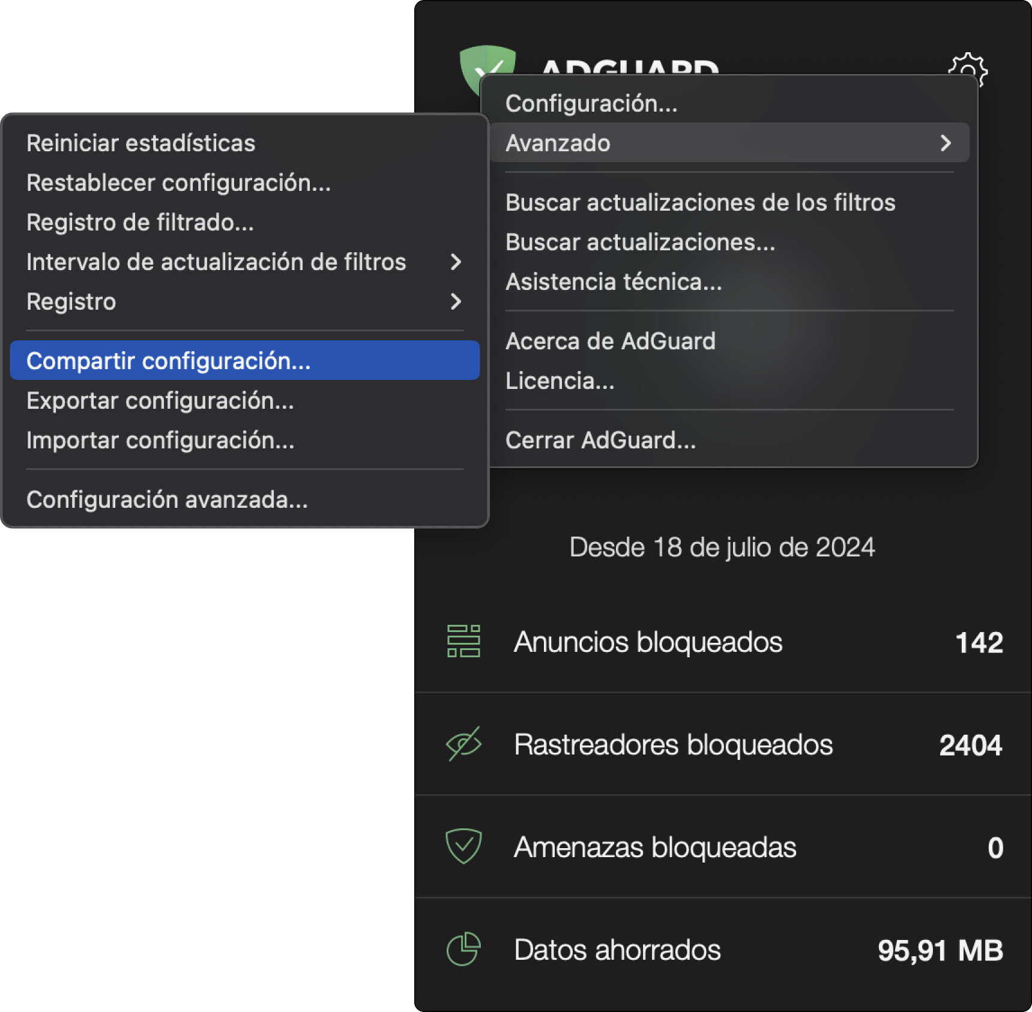
Task: Click the 142 blocked ads count
Action: pos(979,642)
